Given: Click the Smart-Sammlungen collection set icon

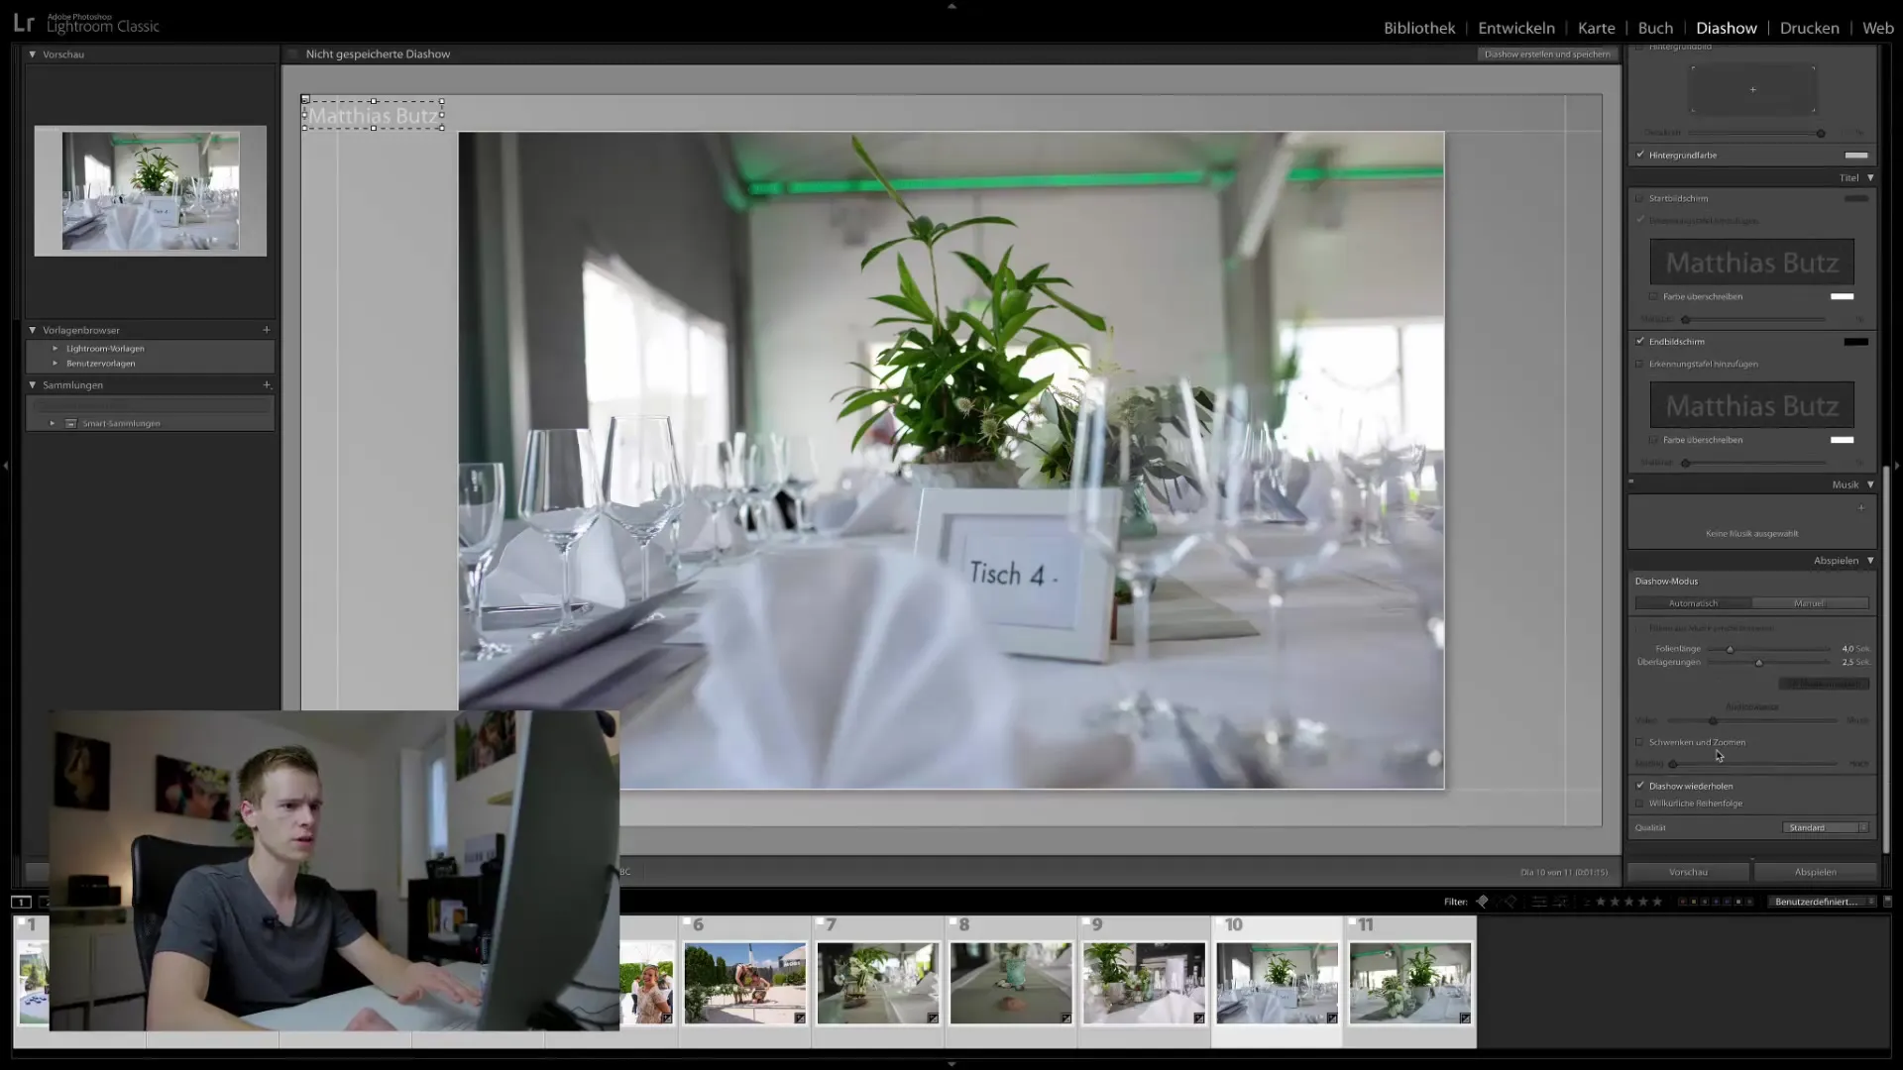Looking at the screenshot, I should pos(70,423).
